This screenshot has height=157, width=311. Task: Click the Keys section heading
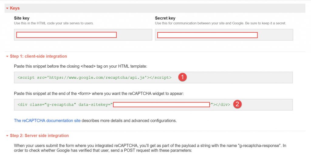point(15,8)
